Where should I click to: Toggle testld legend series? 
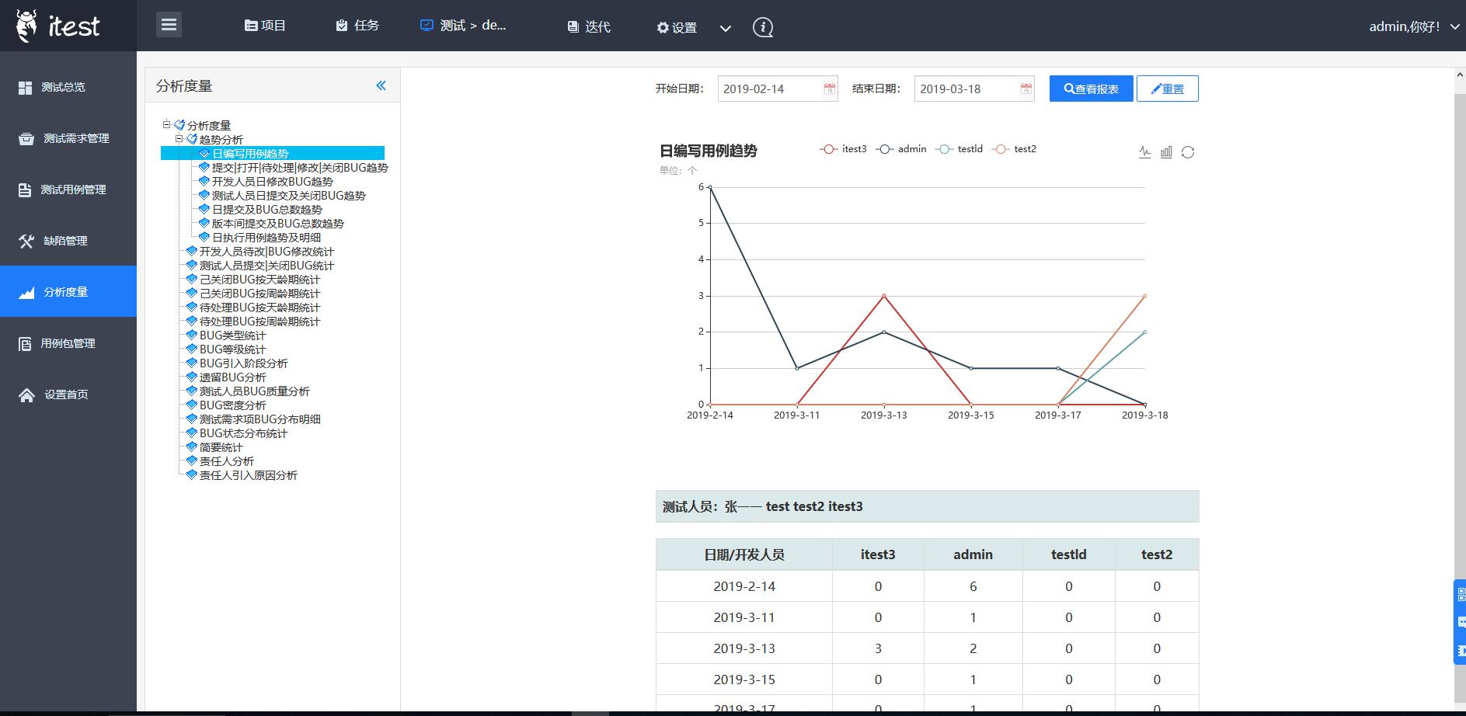point(959,149)
